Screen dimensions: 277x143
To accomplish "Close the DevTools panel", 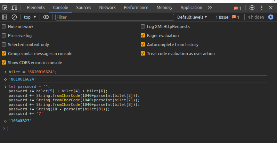I will pos(271,8).
